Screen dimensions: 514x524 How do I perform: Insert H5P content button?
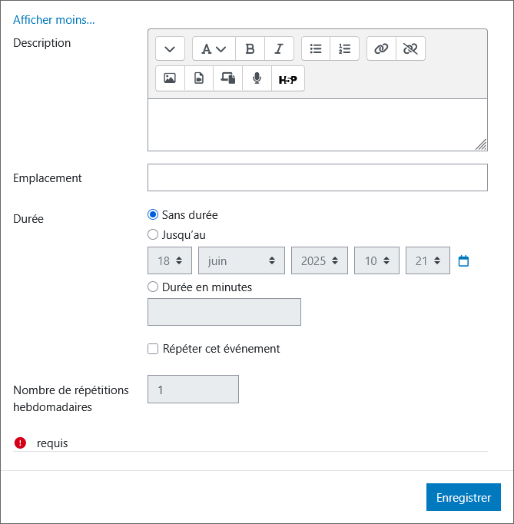tap(287, 78)
